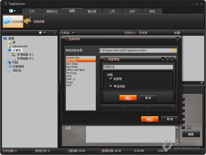Click the Administrator user icon
This screenshot has height=155, width=206.
click(x=10, y=46)
